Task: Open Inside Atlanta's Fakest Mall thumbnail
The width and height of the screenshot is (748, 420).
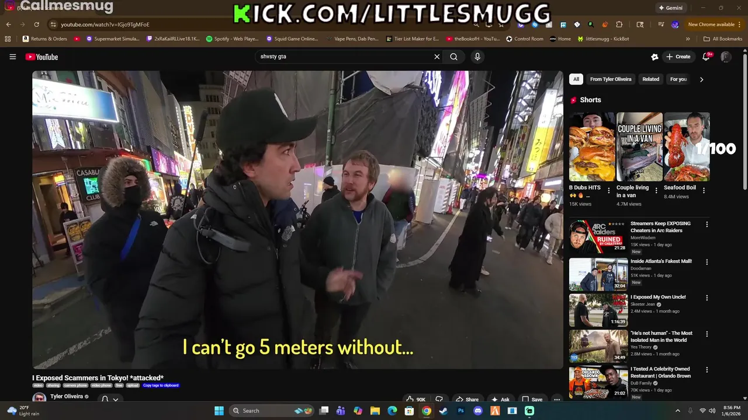Action: pyautogui.click(x=598, y=274)
